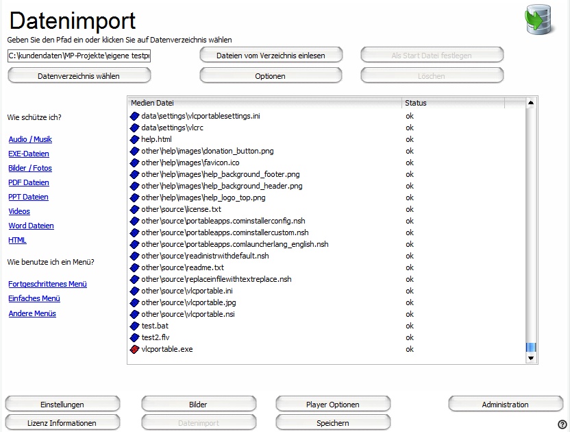Switch to the Player Optionen section

coord(333,405)
